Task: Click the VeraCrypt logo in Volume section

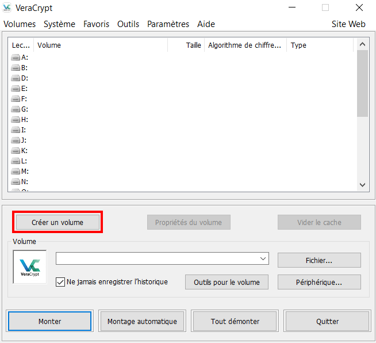Action: tap(30, 266)
